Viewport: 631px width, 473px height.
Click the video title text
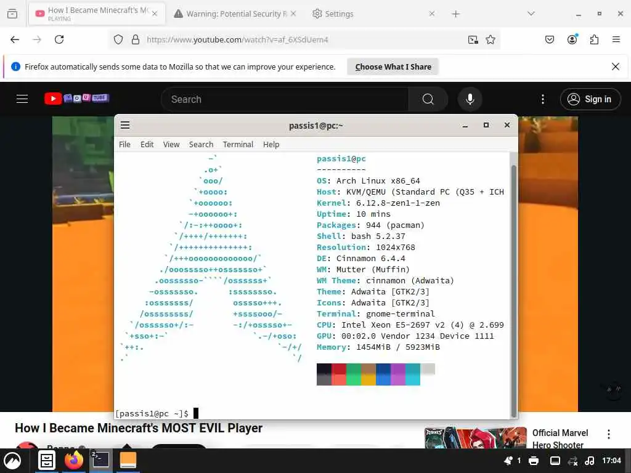point(139,428)
